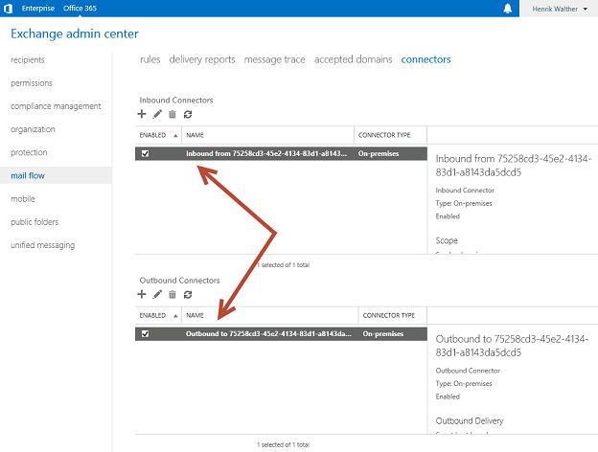
Task: Refresh the outbound connectors list
Action: click(188, 294)
